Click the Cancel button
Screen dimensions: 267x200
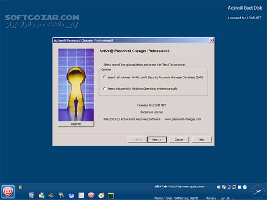click(179, 139)
